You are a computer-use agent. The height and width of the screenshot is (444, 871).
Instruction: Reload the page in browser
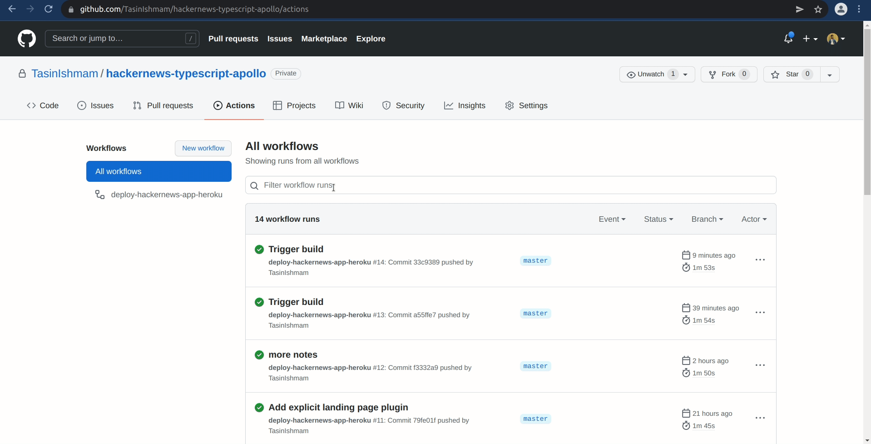pos(49,9)
